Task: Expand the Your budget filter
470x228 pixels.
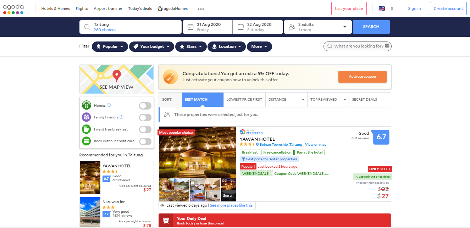Action: click(x=152, y=46)
